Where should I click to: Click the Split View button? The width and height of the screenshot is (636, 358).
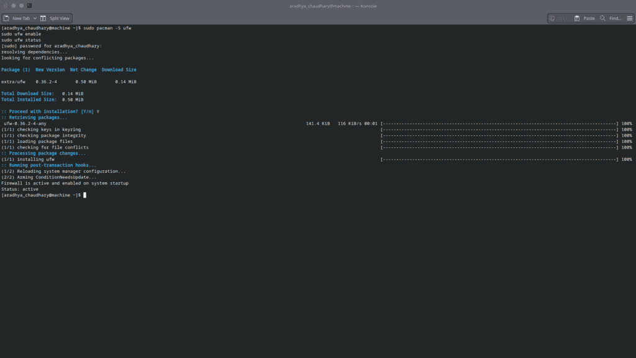55,18
